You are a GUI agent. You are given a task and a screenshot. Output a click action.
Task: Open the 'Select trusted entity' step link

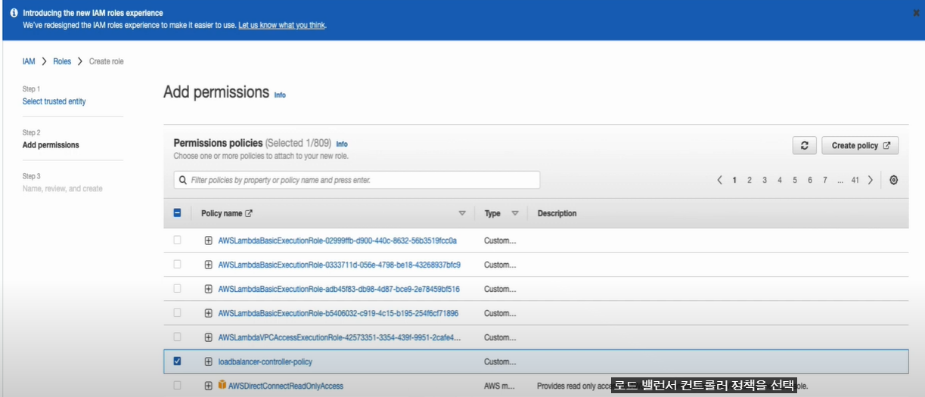(54, 101)
